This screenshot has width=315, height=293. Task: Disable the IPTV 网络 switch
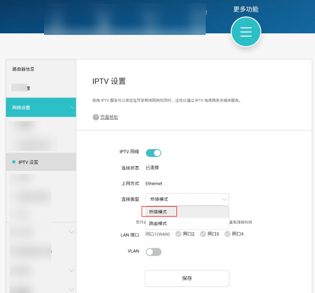click(x=153, y=152)
